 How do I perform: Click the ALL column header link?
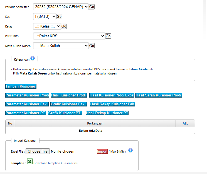pyautogui.click(x=185, y=123)
